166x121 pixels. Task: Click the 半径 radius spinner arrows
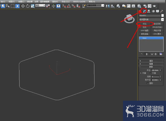point(160,70)
